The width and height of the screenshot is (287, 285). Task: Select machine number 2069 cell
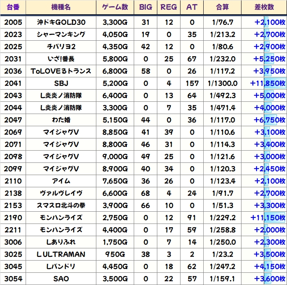pyautogui.click(x=13, y=132)
